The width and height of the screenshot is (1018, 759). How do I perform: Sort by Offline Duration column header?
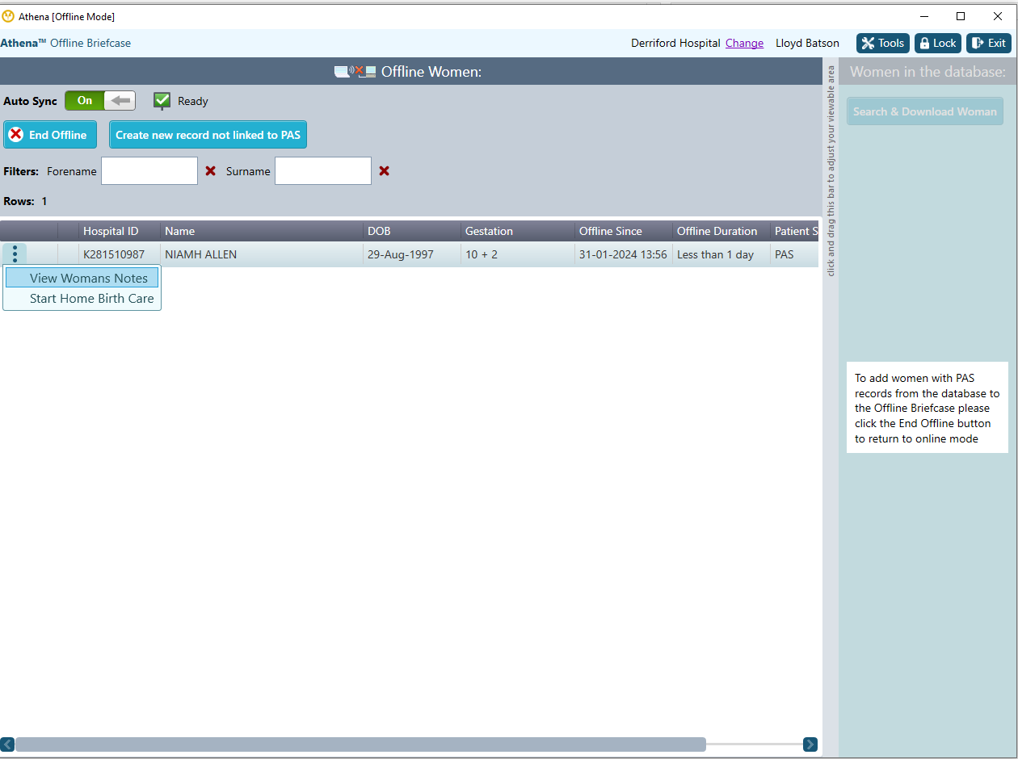721,231
